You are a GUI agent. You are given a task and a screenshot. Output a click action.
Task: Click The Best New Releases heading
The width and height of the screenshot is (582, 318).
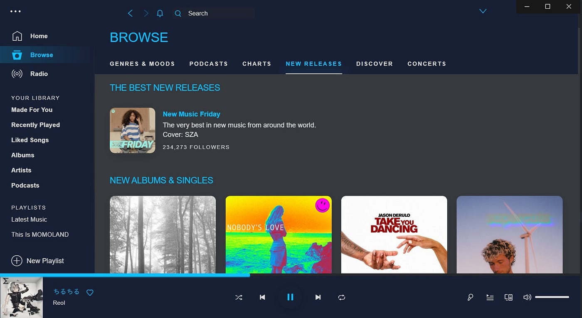click(165, 88)
